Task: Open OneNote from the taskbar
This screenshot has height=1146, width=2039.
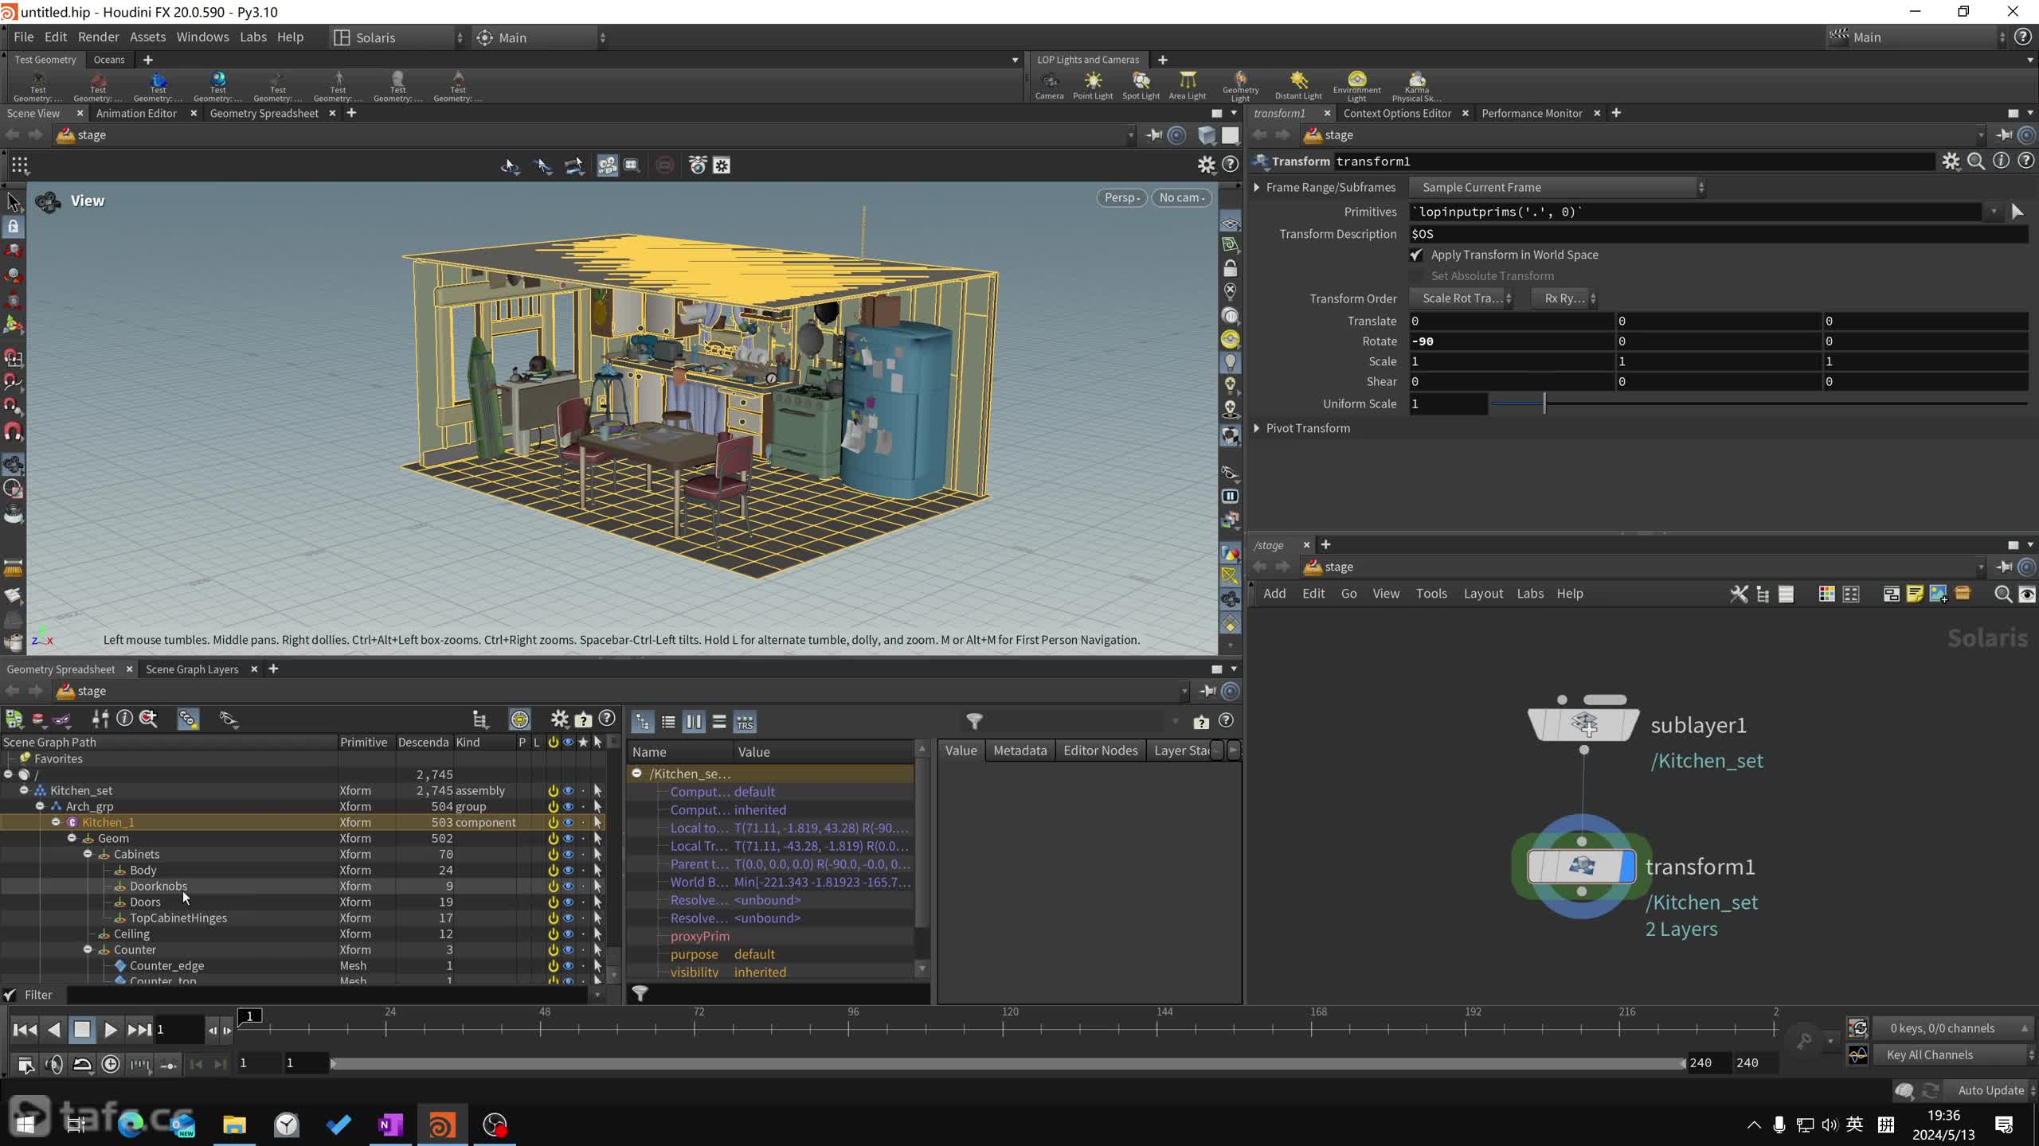Action: click(390, 1125)
